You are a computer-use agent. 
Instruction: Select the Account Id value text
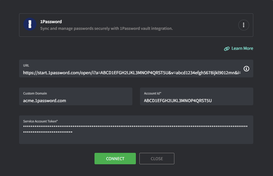coord(178,101)
